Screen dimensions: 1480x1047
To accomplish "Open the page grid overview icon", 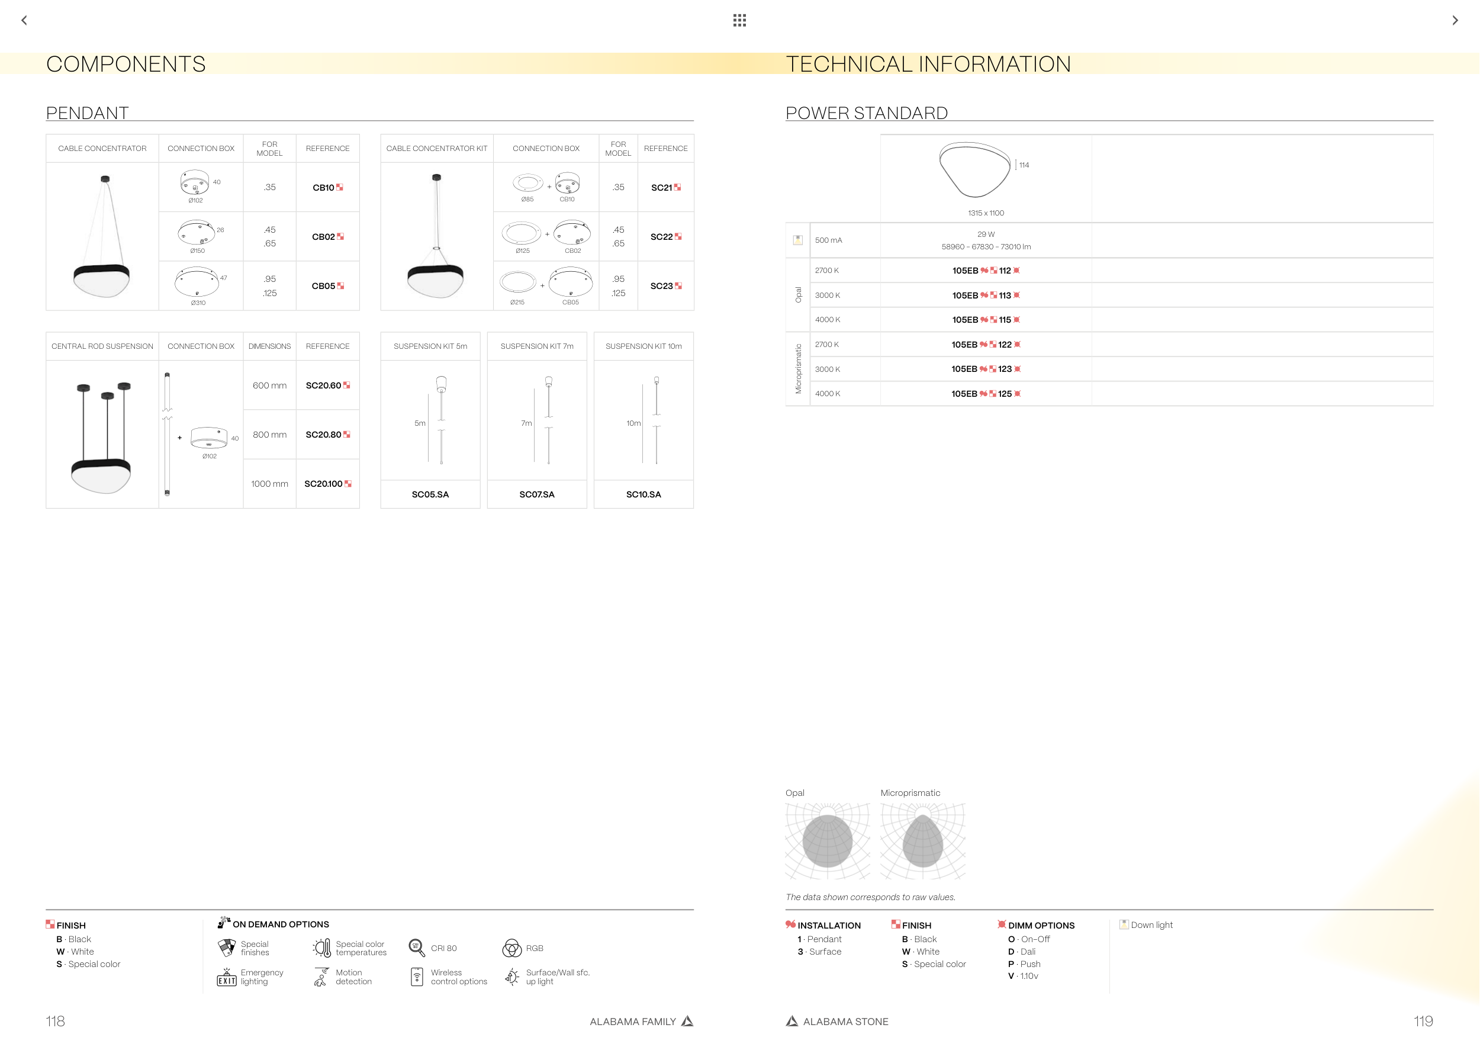I will pos(739,21).
